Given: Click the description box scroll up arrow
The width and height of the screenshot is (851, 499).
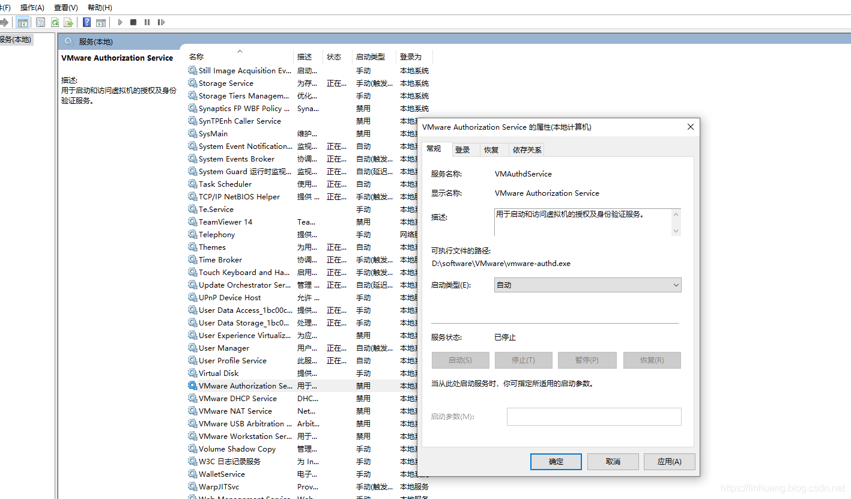Looking at the screenshot, I should [x=676, y=214].
